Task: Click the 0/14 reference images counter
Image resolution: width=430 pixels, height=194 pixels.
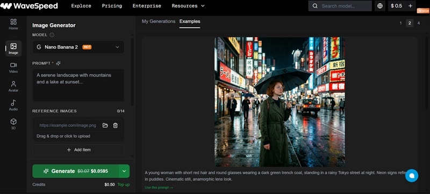Action: click(120, 111)
